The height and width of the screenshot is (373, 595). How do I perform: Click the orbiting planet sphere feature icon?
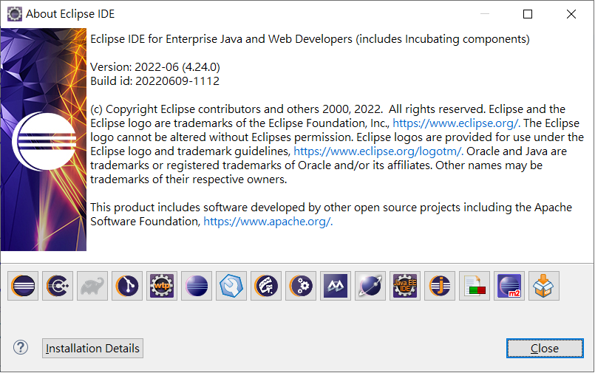pos(370,286)
